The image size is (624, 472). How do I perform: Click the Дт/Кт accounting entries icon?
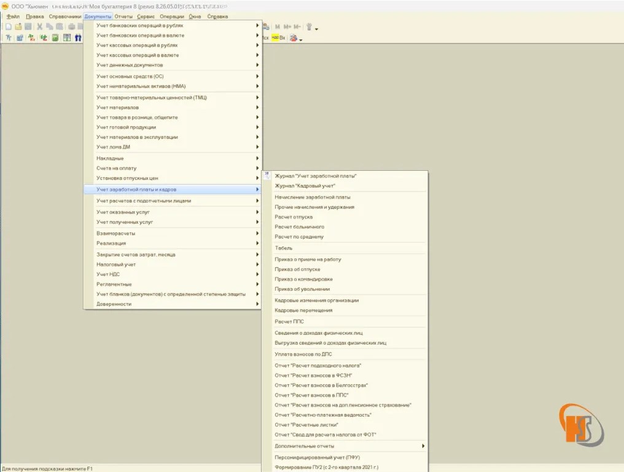[x=31, y=38]
